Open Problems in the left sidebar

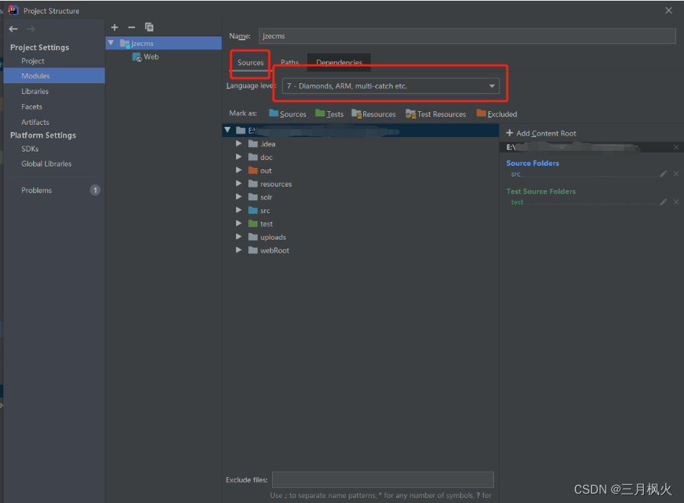(x=37, y=190)
